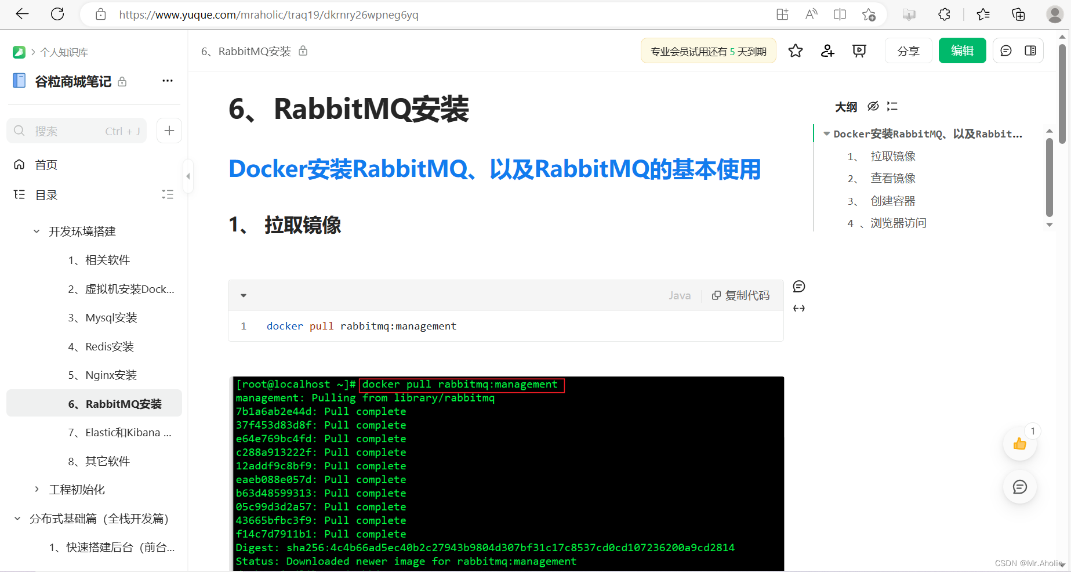Open the document info sidebar icon
The width and height of the screenshot is (1071, 572).
[x=1030, y=50]
